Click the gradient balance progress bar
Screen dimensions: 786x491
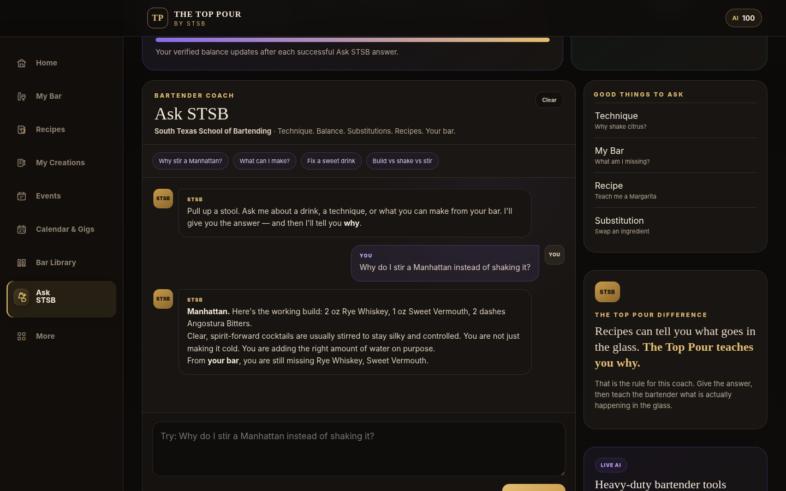point(353,40)
